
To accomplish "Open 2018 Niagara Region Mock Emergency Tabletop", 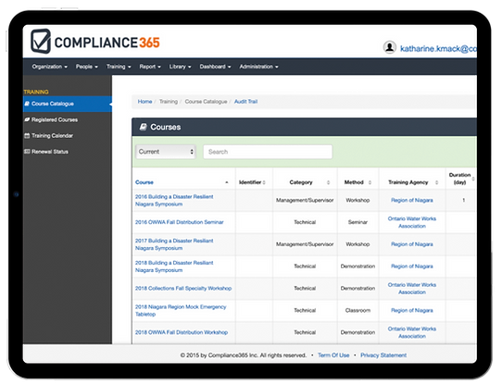I will coord(181,311).
